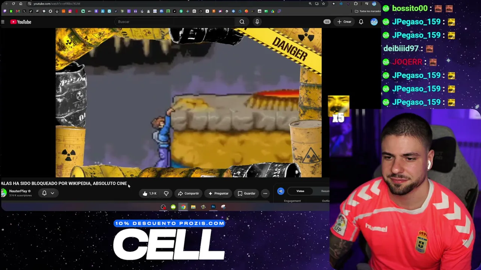481x270 pixels.
Task: Go to the YouTube home logo
Action: coord(21,22)
